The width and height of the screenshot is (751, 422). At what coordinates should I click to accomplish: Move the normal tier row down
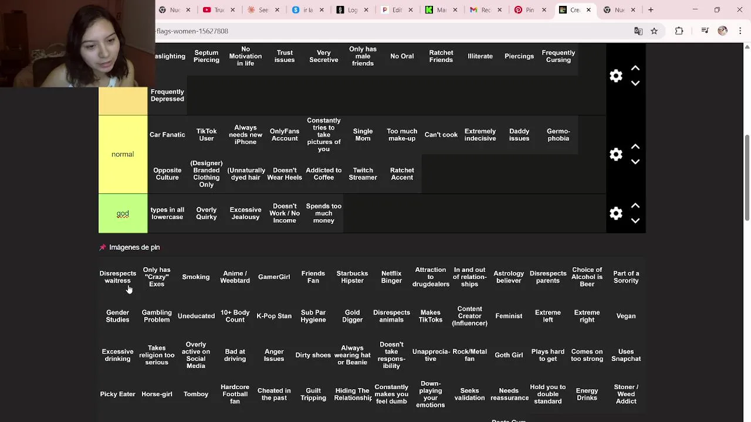(635, 162)
